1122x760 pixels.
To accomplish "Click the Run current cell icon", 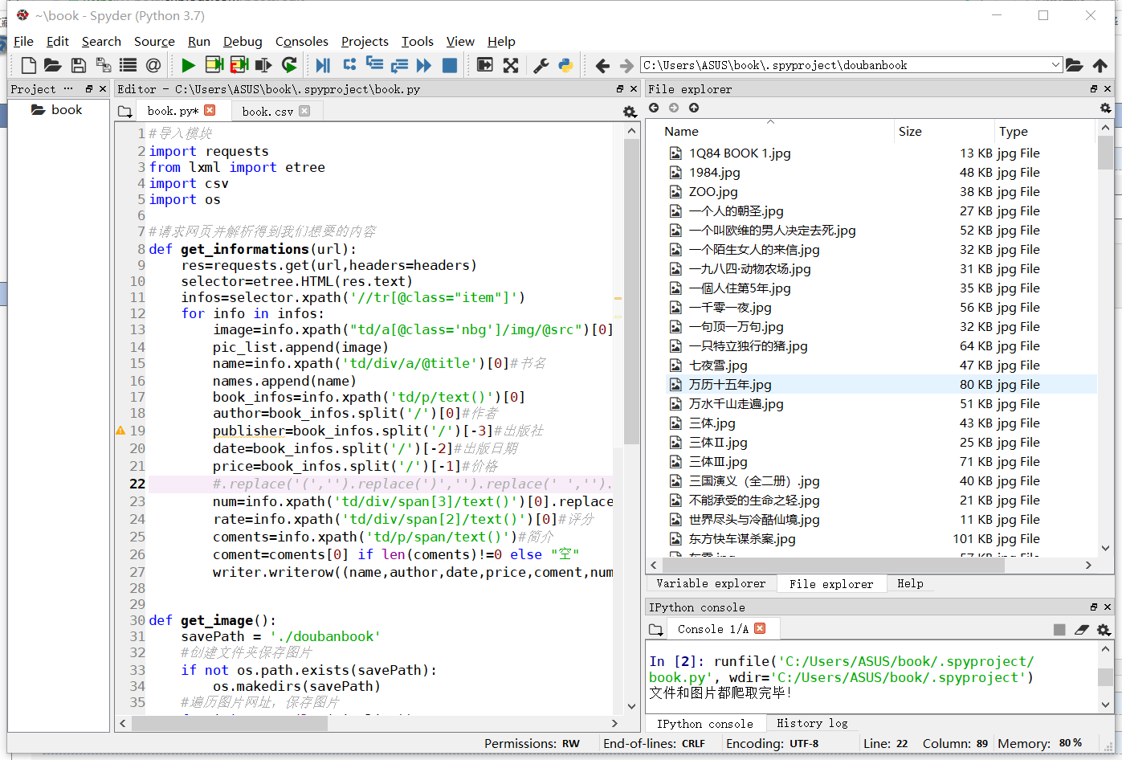I will pos(214,65).
